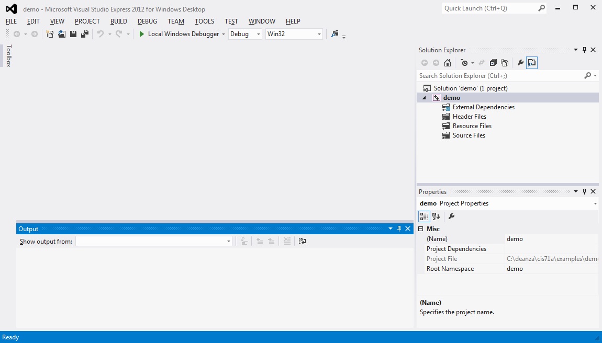Select Header Files folder in Solution Explorer

tap(470, 117)
